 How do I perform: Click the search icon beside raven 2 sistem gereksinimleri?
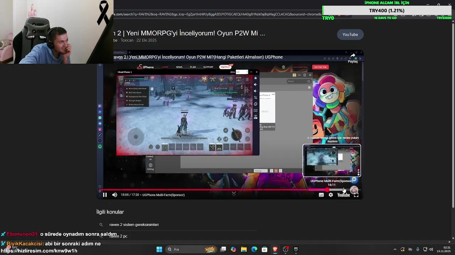click(101, 225)
